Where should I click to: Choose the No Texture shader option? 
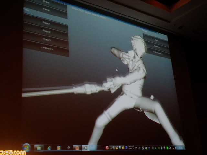(158, 53)
